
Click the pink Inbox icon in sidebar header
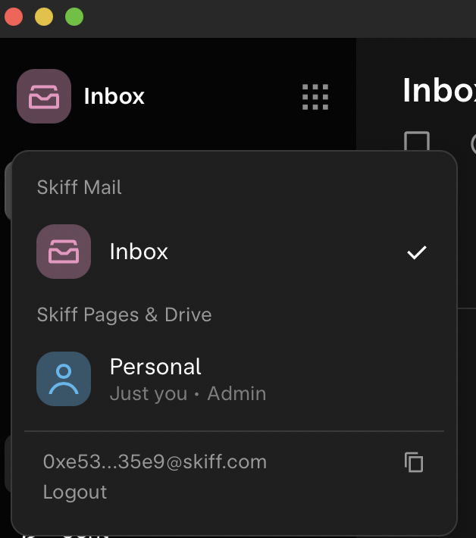(x=44, y=96)
